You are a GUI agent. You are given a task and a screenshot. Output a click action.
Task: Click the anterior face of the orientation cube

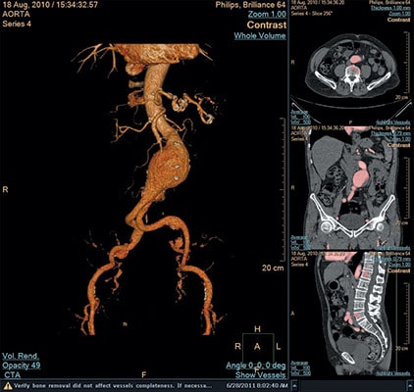pos(258,347)
